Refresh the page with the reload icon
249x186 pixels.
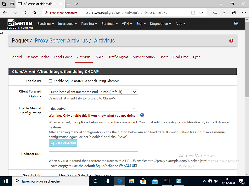click(x=24, y=13)
